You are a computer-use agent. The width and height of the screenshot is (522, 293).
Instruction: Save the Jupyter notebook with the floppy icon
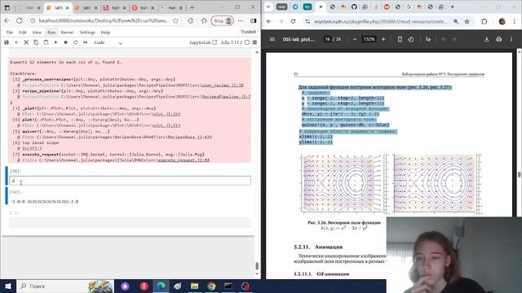click(7, 42)
